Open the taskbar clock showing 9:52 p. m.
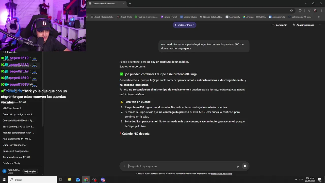Viewport: 325px width, 183px height. click(310, 180)
